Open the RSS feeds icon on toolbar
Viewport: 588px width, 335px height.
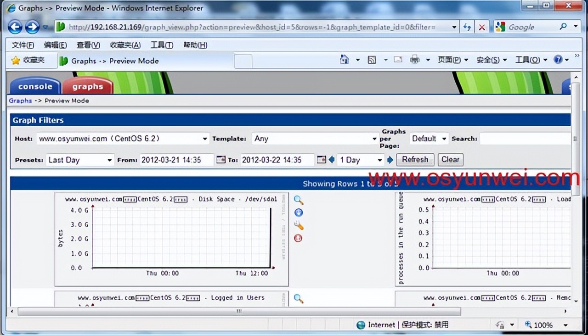point(371,60)
